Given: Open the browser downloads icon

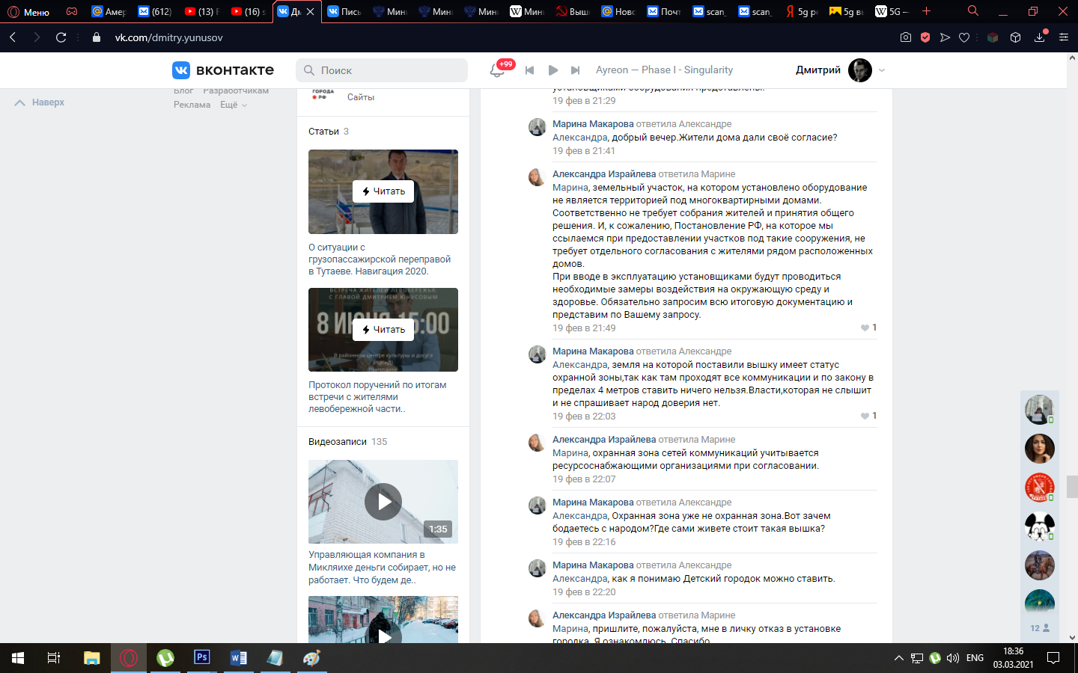Looking at the screenshot, I should pos(1040,37).
